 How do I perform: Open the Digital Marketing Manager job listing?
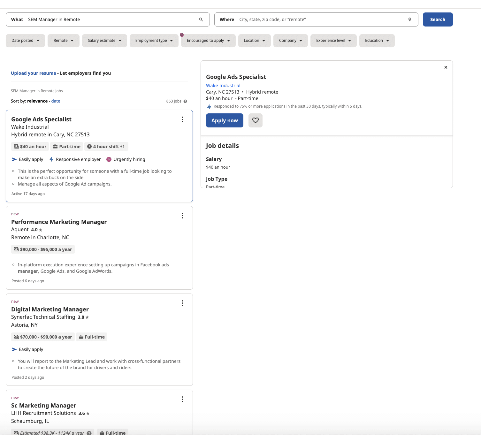[x=50, y=309]
